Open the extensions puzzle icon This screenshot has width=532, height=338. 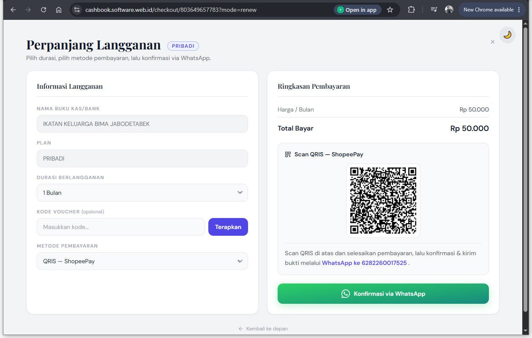411,10
